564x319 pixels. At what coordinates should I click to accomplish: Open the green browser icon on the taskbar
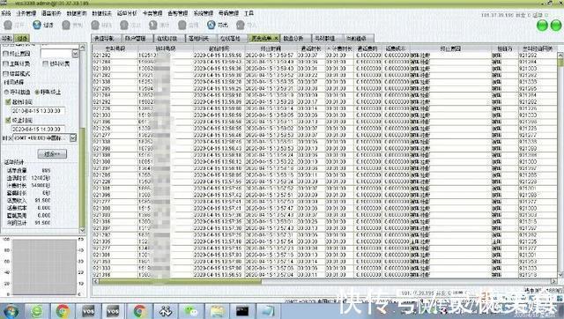click(x=37, y=311)
